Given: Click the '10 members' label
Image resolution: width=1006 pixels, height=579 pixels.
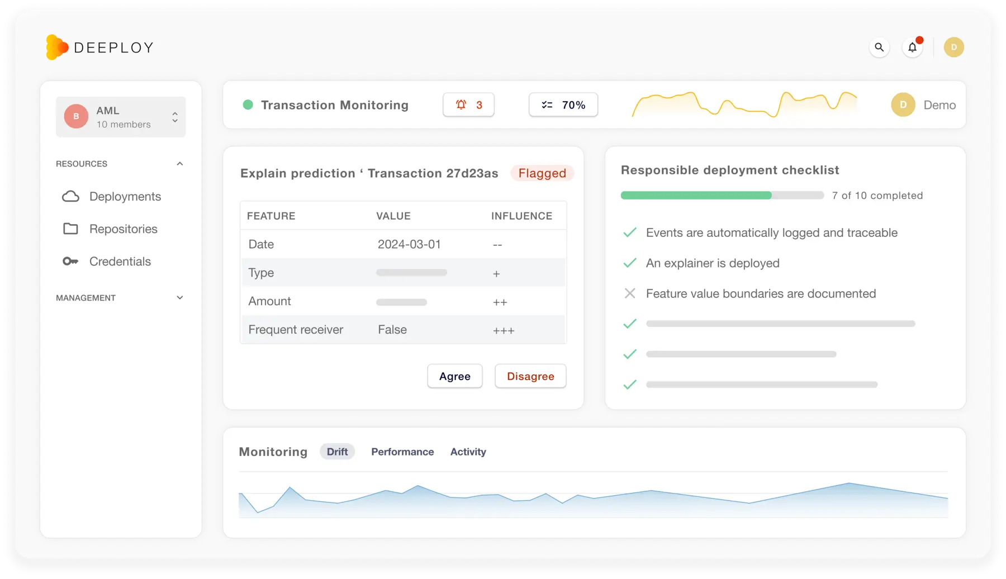Looking at the screenshot, I should pos(124,124).
